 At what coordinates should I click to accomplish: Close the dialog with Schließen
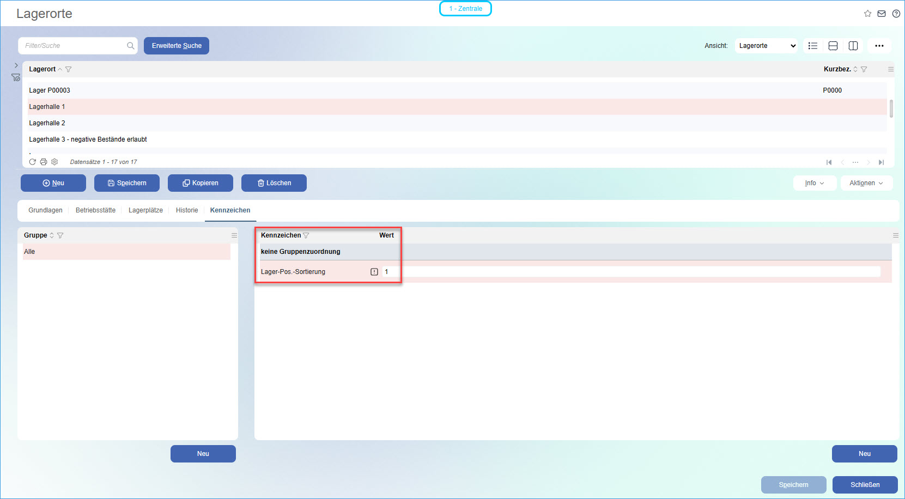[x=865, y=485]
